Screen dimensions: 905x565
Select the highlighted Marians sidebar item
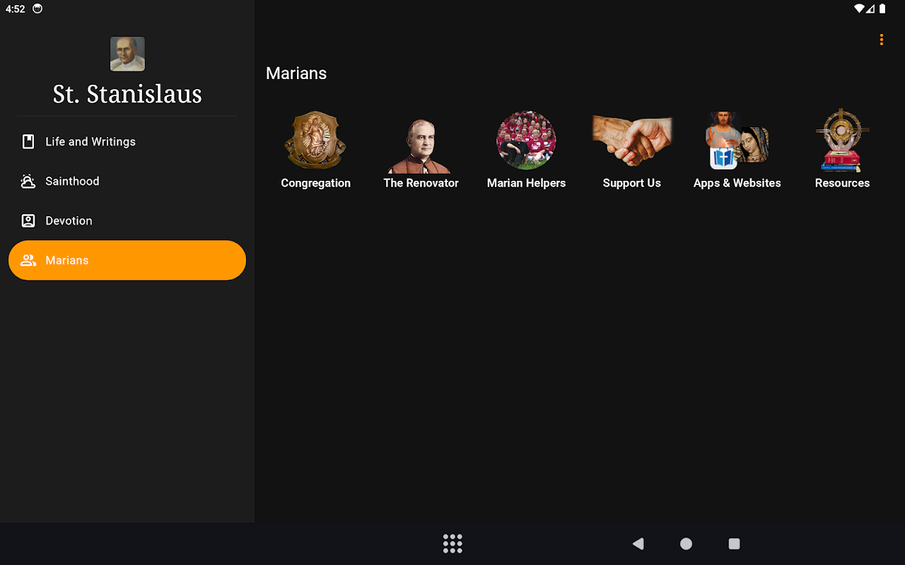[127, 260]
